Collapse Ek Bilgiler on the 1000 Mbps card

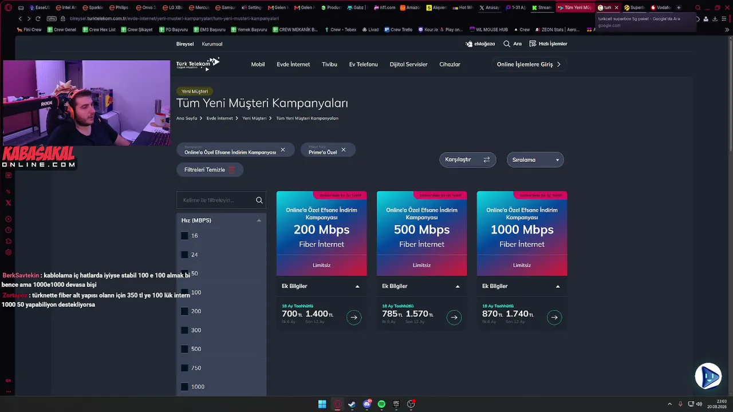tap(558, 286)
